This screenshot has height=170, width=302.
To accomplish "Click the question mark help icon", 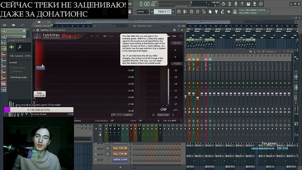I will click(x=242, y=4).
